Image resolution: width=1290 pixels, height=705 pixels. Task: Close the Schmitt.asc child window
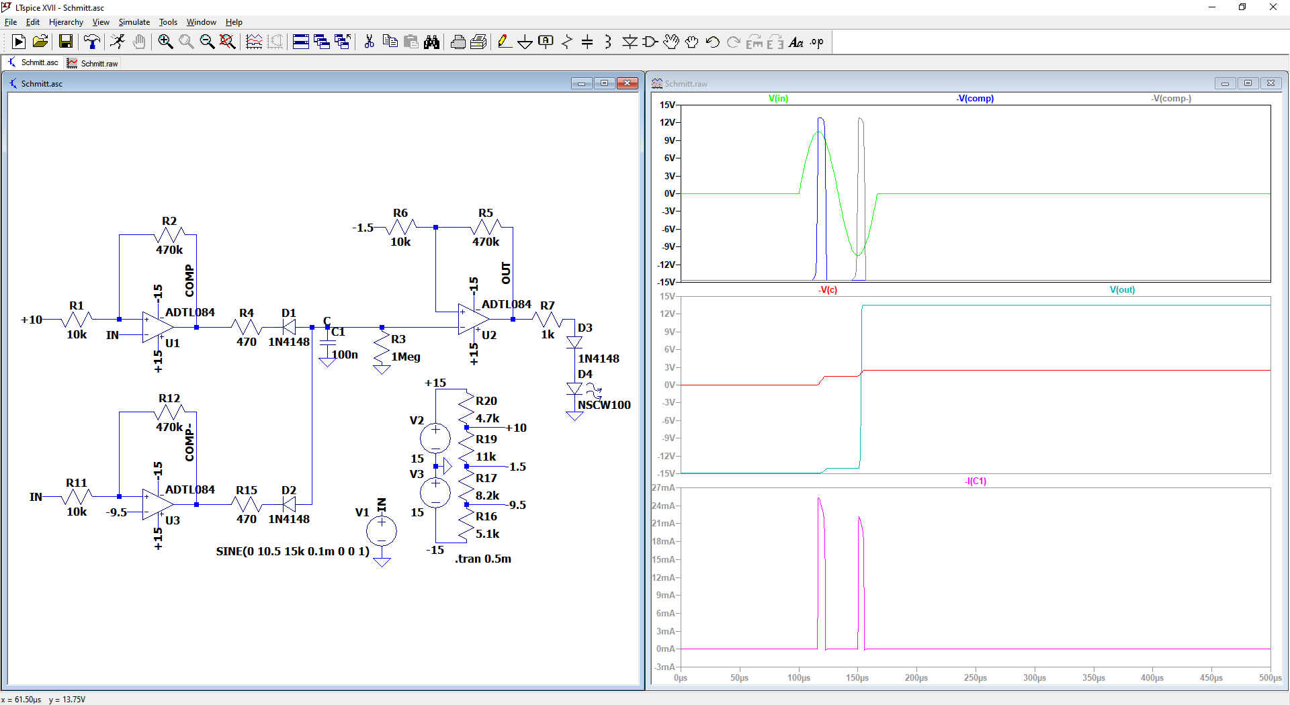coord(628,83)
